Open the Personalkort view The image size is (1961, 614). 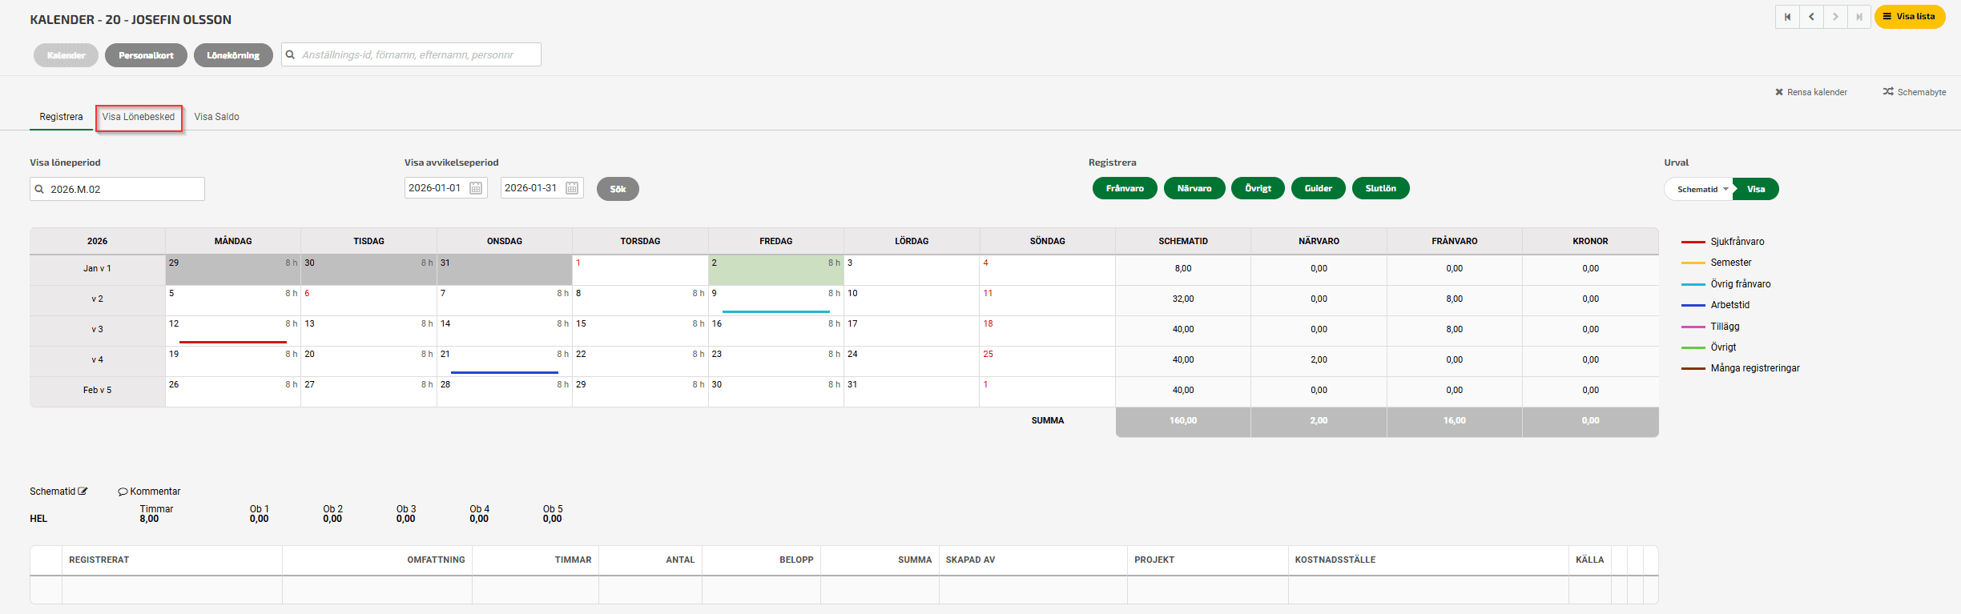(146, 55)
